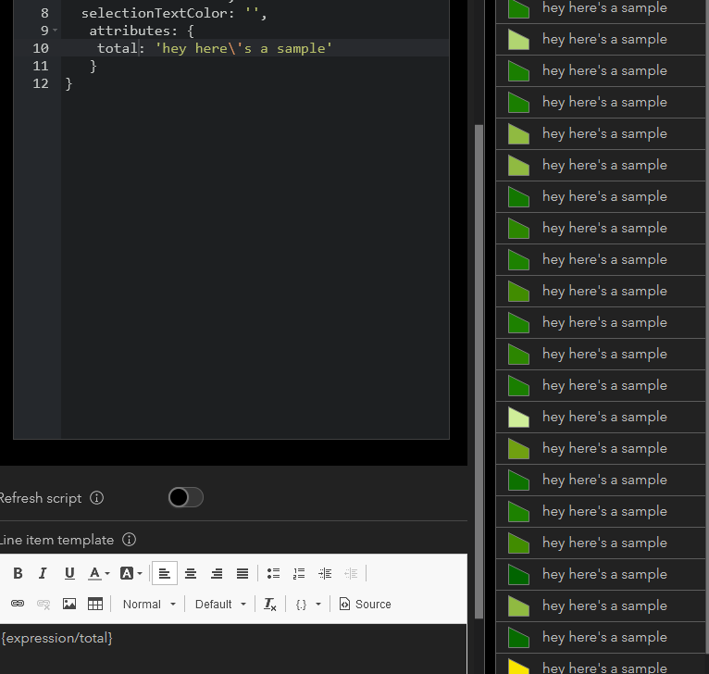This screenshot has height=674, width=709.
Task: Insert a table
Action: point(95,604)
